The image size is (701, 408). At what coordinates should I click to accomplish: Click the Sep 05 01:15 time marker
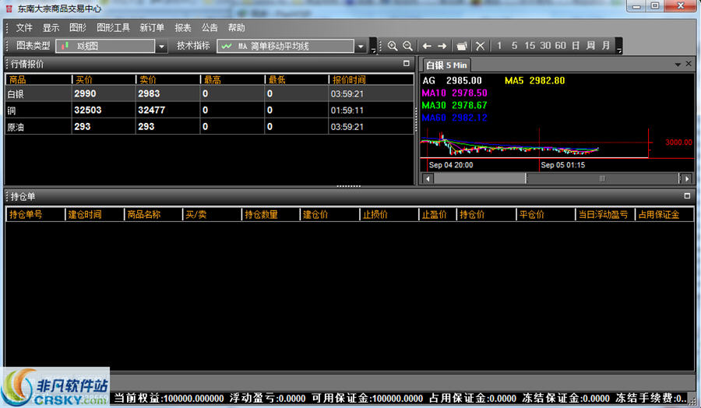point(563,165)
